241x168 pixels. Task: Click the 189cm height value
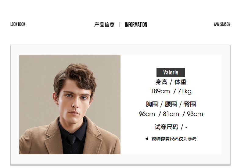pos(160,91)
